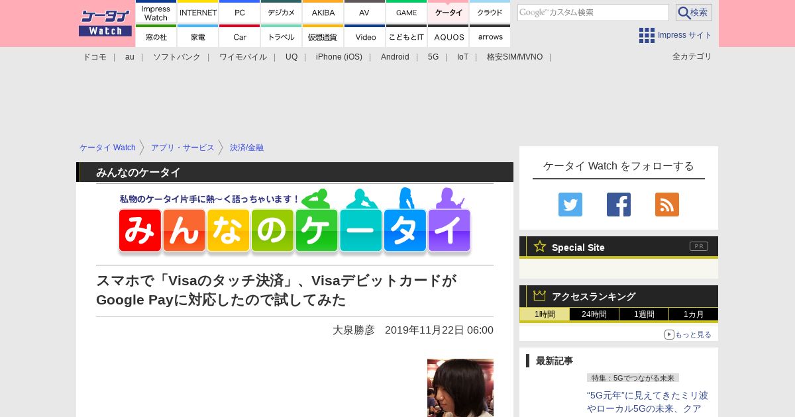
Task: Go to iPhone (iOS) category
Action: point(339,57)
